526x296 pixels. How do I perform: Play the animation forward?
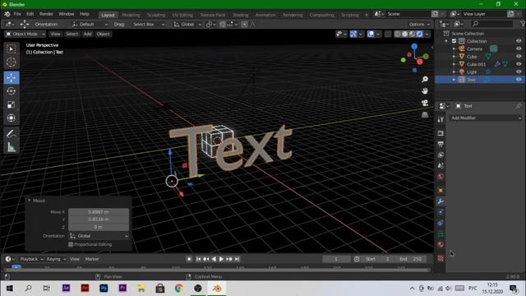(221, 259)
